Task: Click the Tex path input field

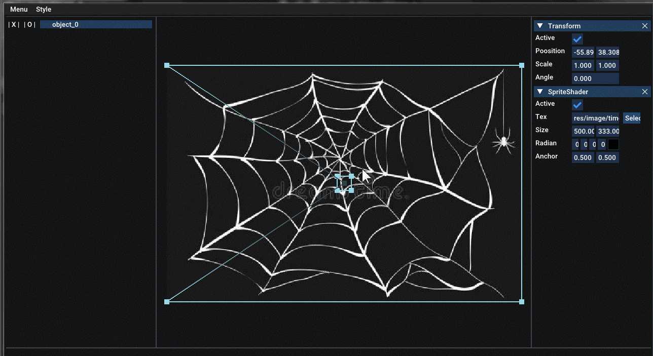Action: [595, 118]
